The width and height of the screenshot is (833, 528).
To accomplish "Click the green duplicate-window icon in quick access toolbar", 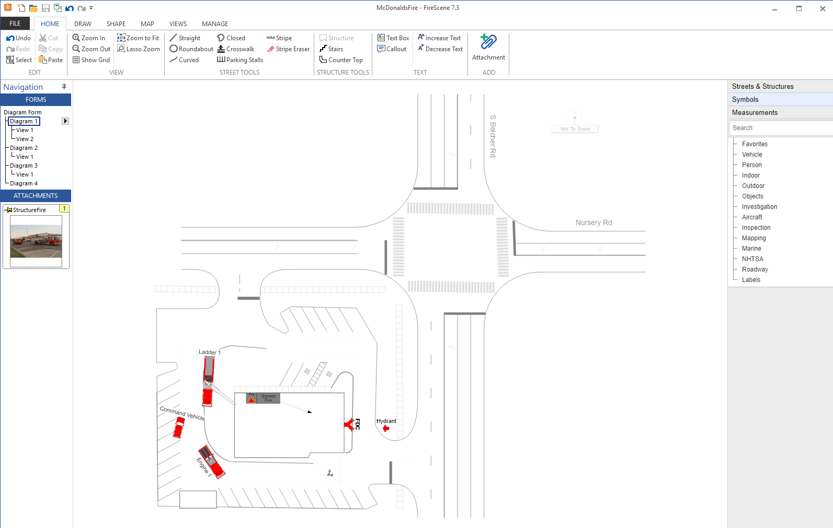I will click(x=58, y=8).
